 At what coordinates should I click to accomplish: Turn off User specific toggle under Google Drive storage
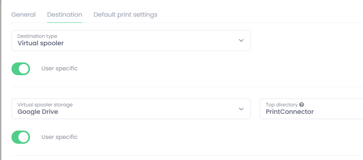point(21,137)
